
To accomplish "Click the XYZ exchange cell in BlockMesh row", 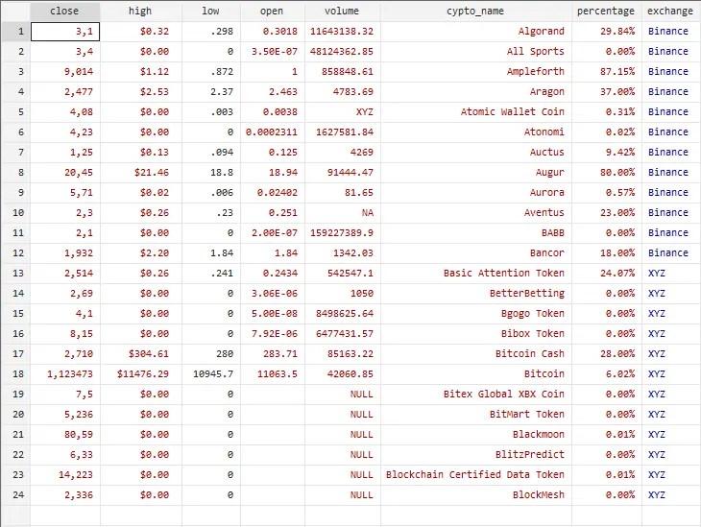I will 671,494.
